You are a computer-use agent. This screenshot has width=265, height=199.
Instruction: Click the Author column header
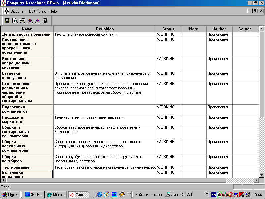[219, 29]
